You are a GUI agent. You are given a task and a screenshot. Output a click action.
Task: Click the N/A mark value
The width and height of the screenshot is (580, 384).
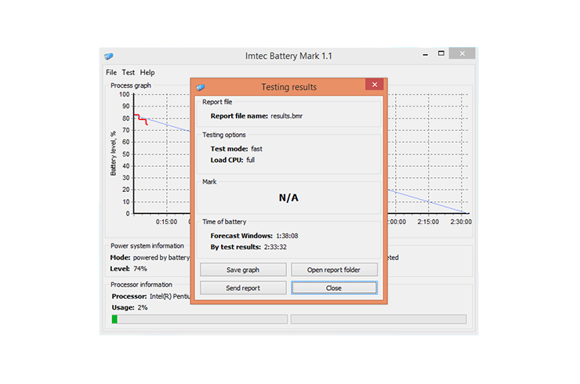[288, 197]
